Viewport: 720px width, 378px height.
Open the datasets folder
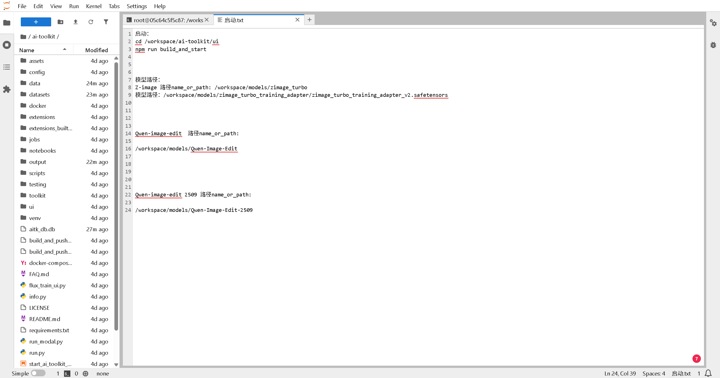(40, 94)
